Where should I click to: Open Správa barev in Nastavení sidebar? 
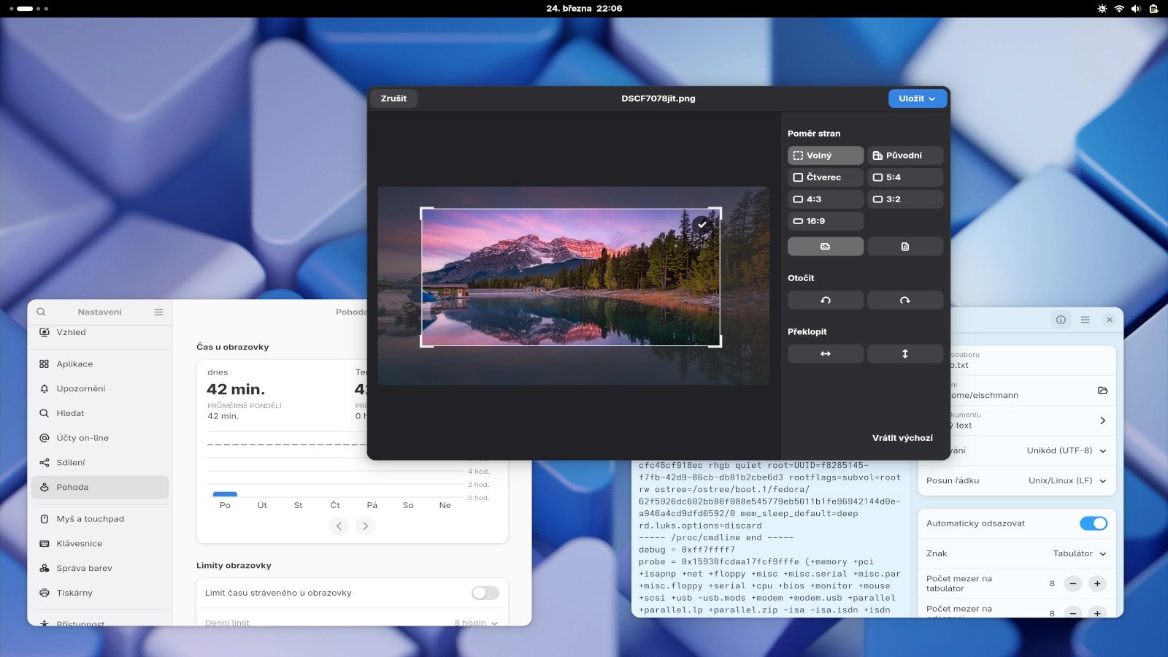click(x=100, y=568)
